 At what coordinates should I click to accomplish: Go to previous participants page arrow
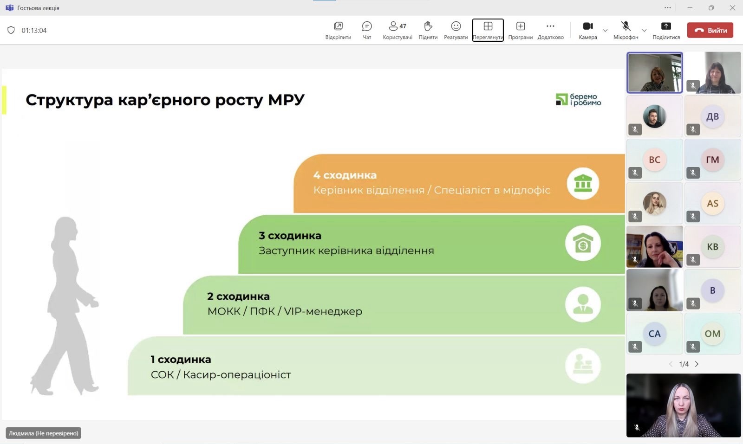pos(671,364)
